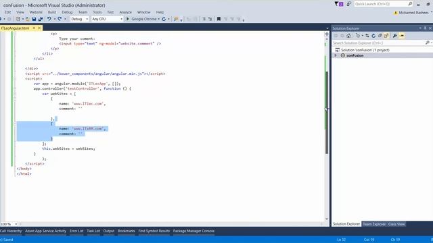The image size is (433, 243).
Task: Click Sync with Active Document icon
Action: coord(367,36)
